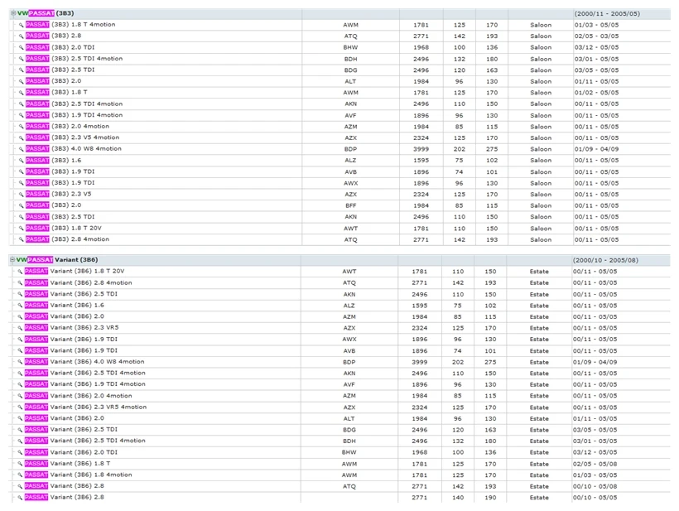Open PASSAT (3B3) 2.5 TDI BDG entry
679x511 pixels.
60,70
